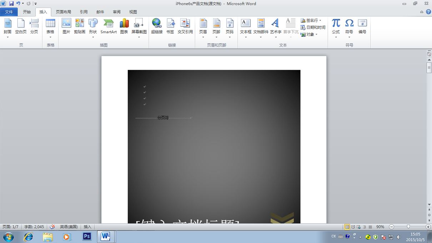Insert an equation (公式)
This screenshot has height=243, width=432.
(x=336, y=29)
